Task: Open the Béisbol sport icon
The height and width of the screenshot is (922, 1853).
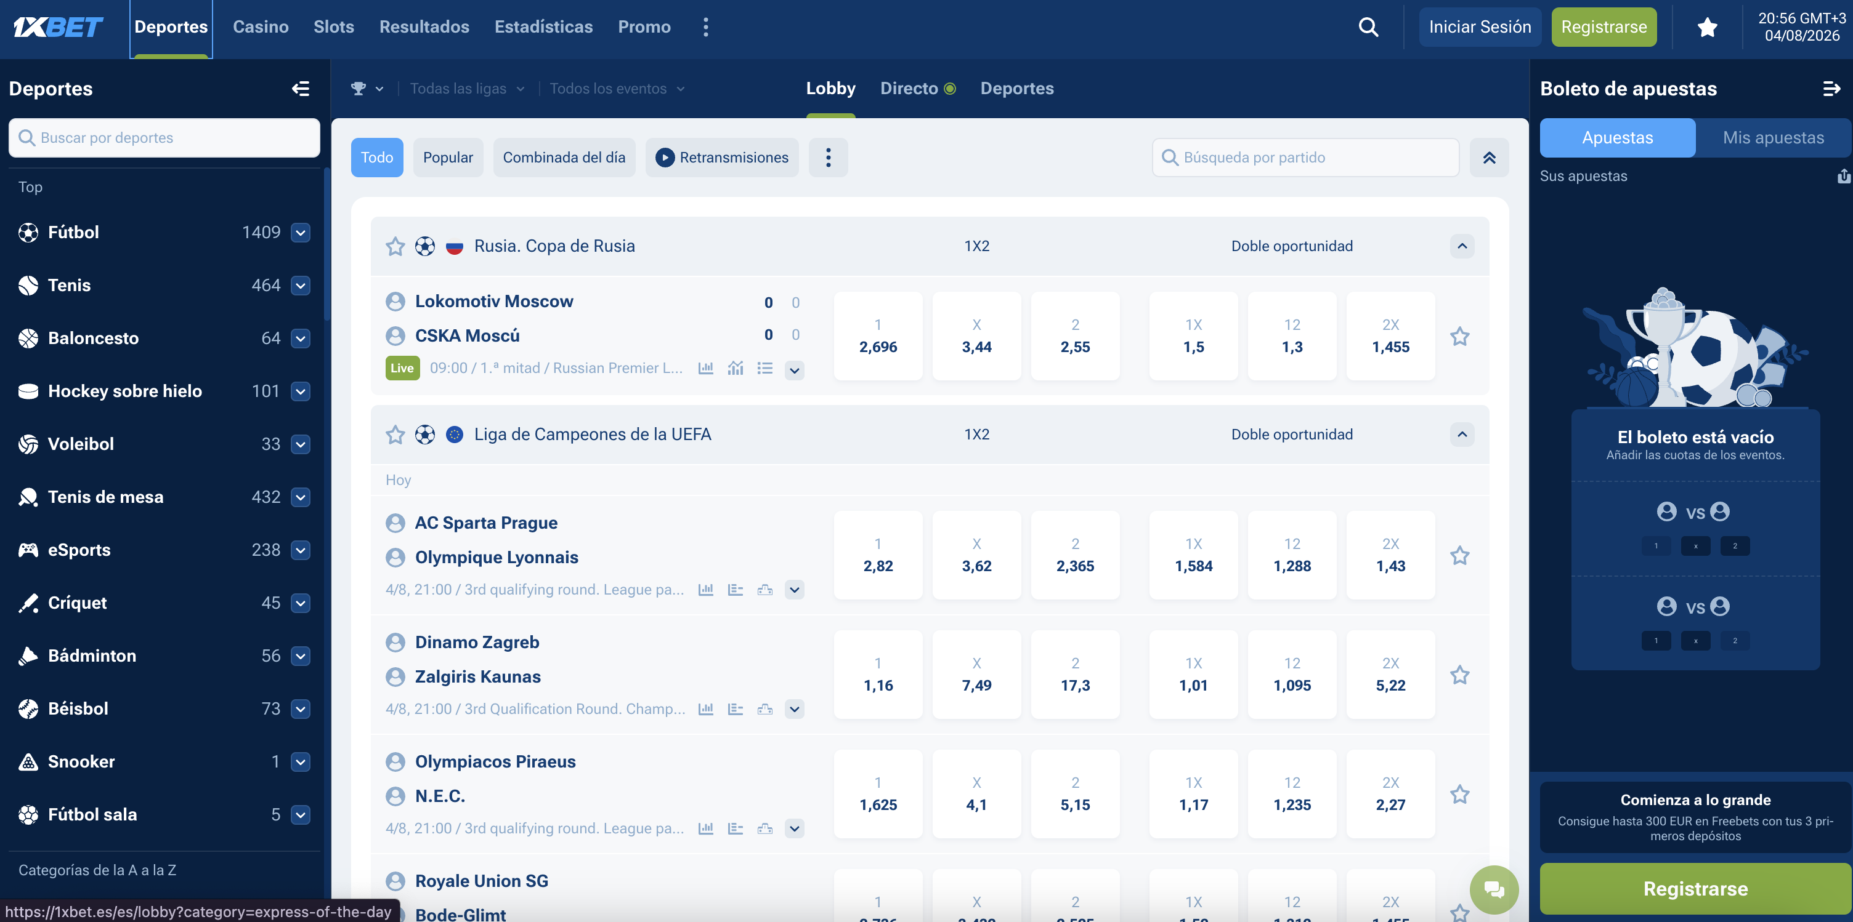Action: 28,708
